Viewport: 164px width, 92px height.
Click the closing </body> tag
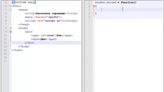(24, 47)
